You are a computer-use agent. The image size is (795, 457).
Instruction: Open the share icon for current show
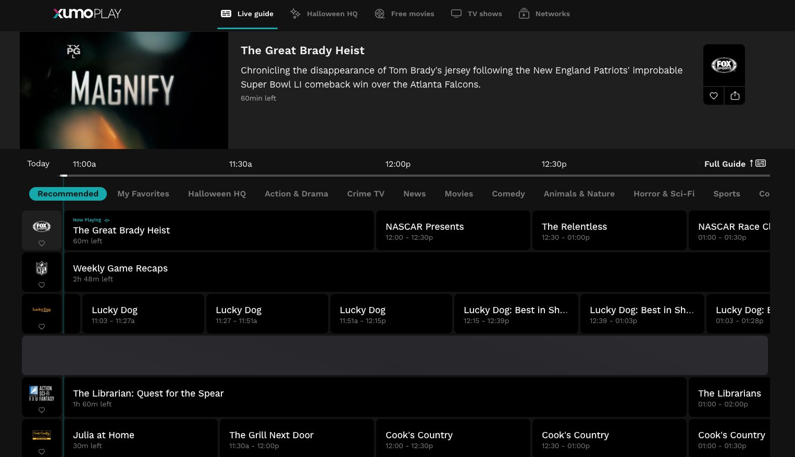point(735,96)
